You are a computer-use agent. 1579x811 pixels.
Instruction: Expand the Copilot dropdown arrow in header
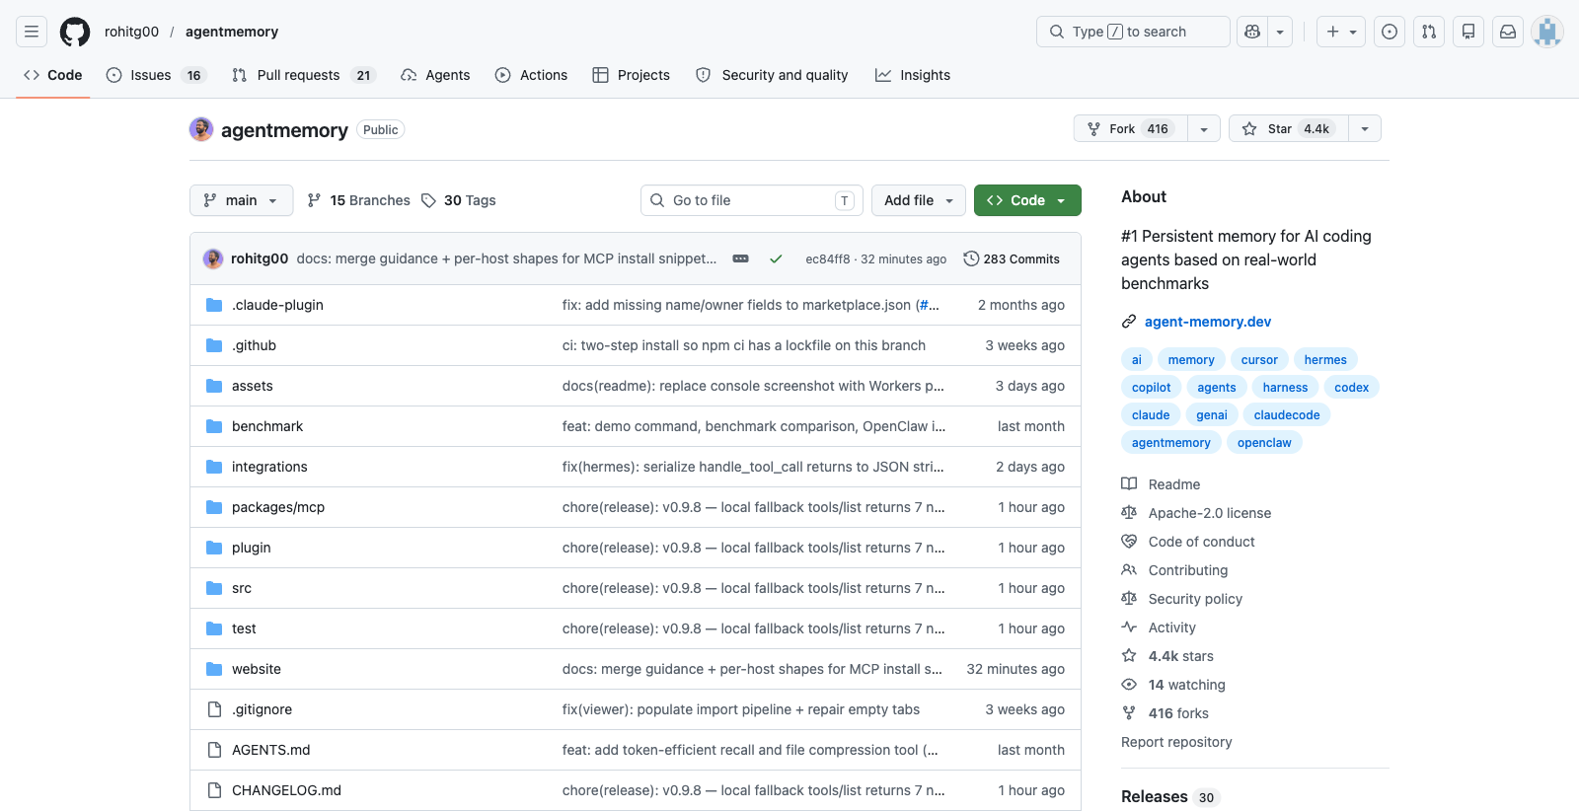tap(1280, 32)
